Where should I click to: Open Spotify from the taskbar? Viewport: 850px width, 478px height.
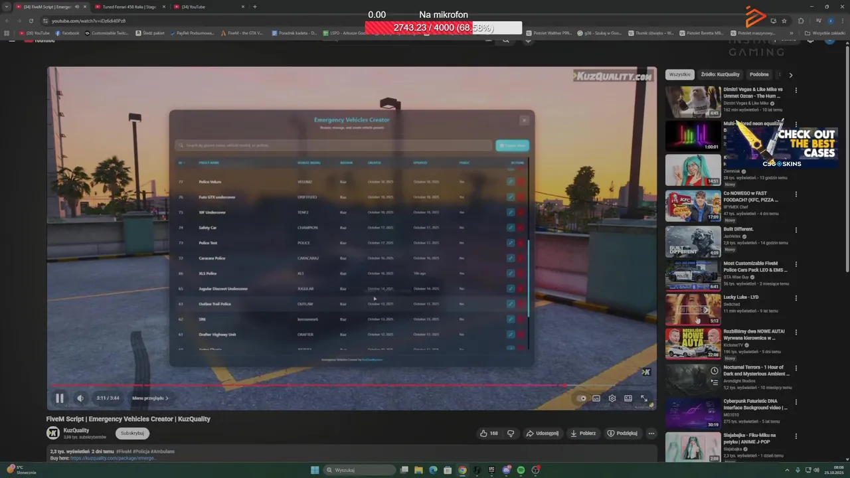point(521,470)
